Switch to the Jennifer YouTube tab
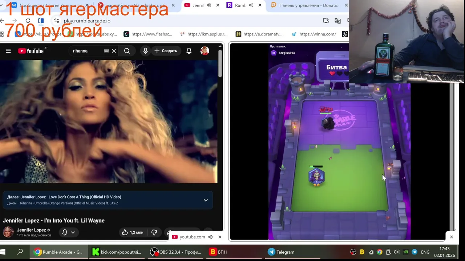The height and width of the screenshot is (261, 465). pos(198,5)
